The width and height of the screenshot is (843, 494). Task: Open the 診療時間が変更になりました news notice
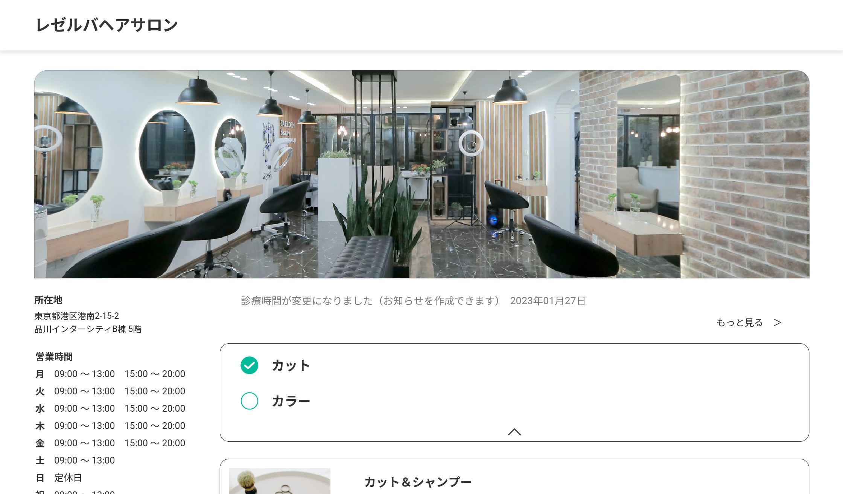click(370, 301)
